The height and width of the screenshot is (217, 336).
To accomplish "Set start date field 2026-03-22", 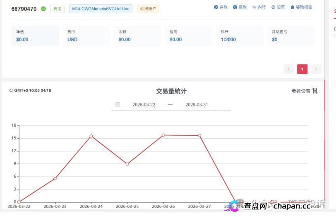I will [x=144, y=105].
